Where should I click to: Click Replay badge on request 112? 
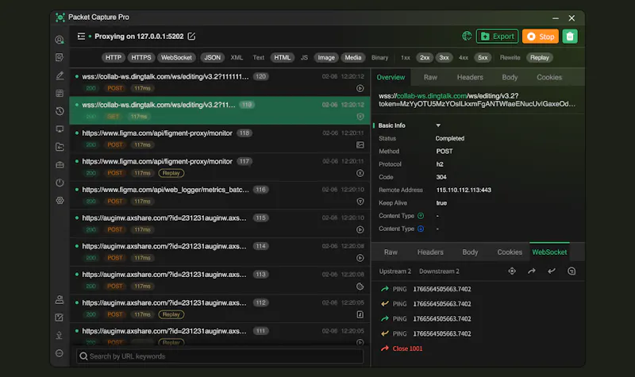click(171, 314)
